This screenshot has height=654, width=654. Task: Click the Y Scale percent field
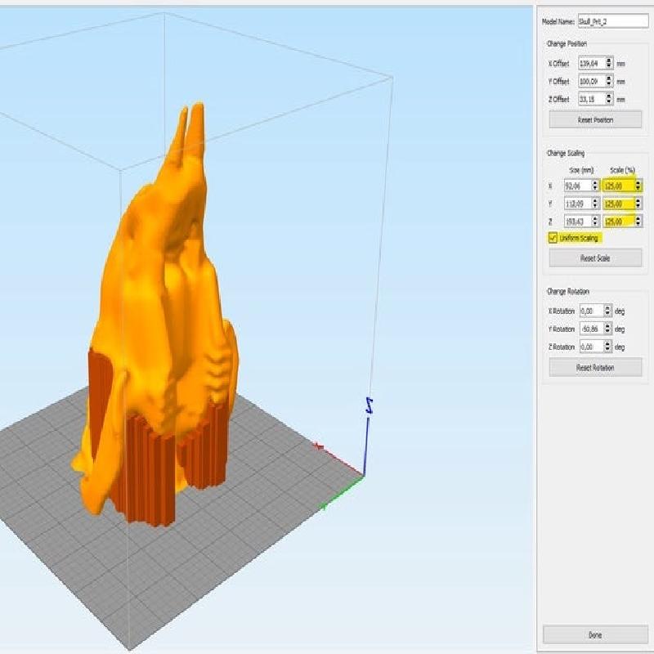[619, 204]
